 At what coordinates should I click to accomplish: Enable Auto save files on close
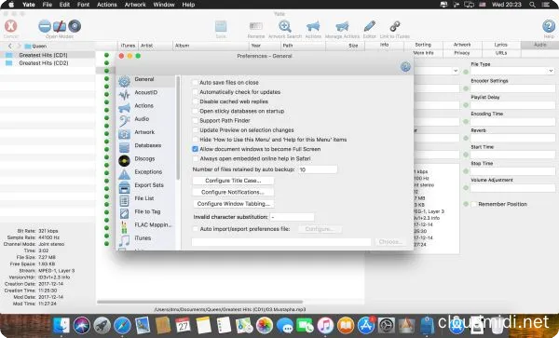[x=195, y=83]
